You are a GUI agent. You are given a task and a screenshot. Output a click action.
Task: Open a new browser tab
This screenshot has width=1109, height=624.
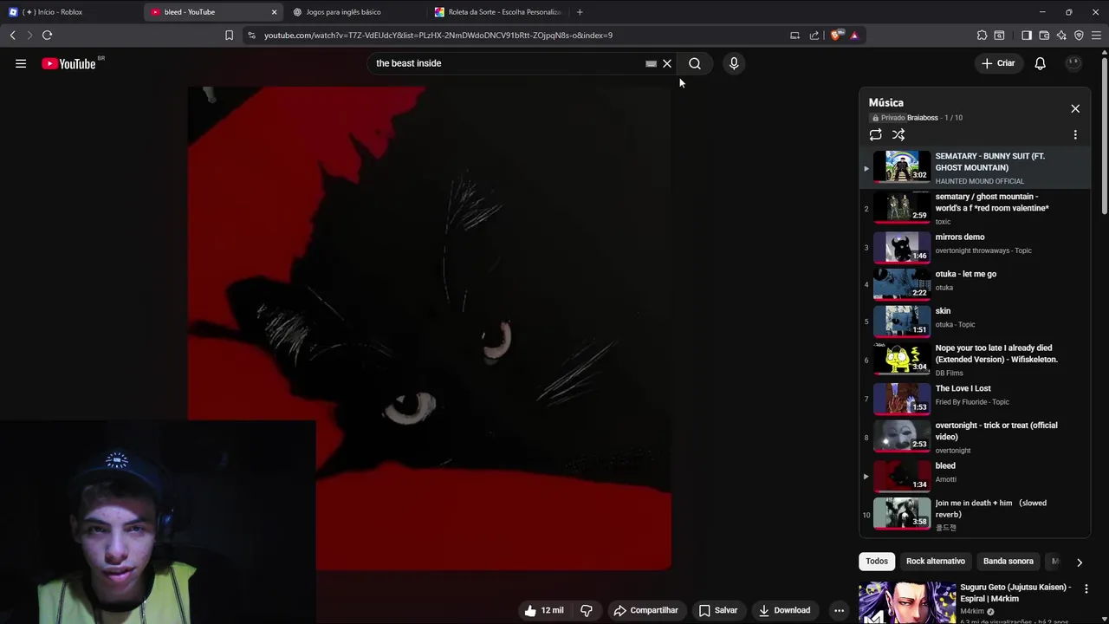(x=580, y=12)
